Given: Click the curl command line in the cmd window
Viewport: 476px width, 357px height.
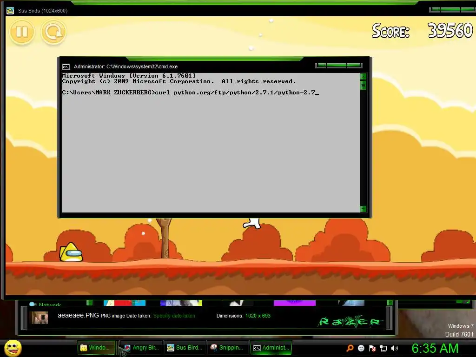Looking at the screenshot, I should (x=190, y=93).
